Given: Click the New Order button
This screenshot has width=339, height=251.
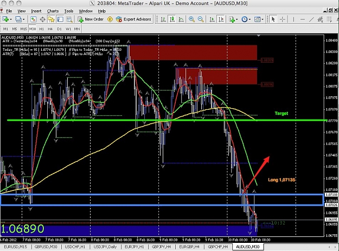Looking at the screenshot, I should tap(91, 19).
